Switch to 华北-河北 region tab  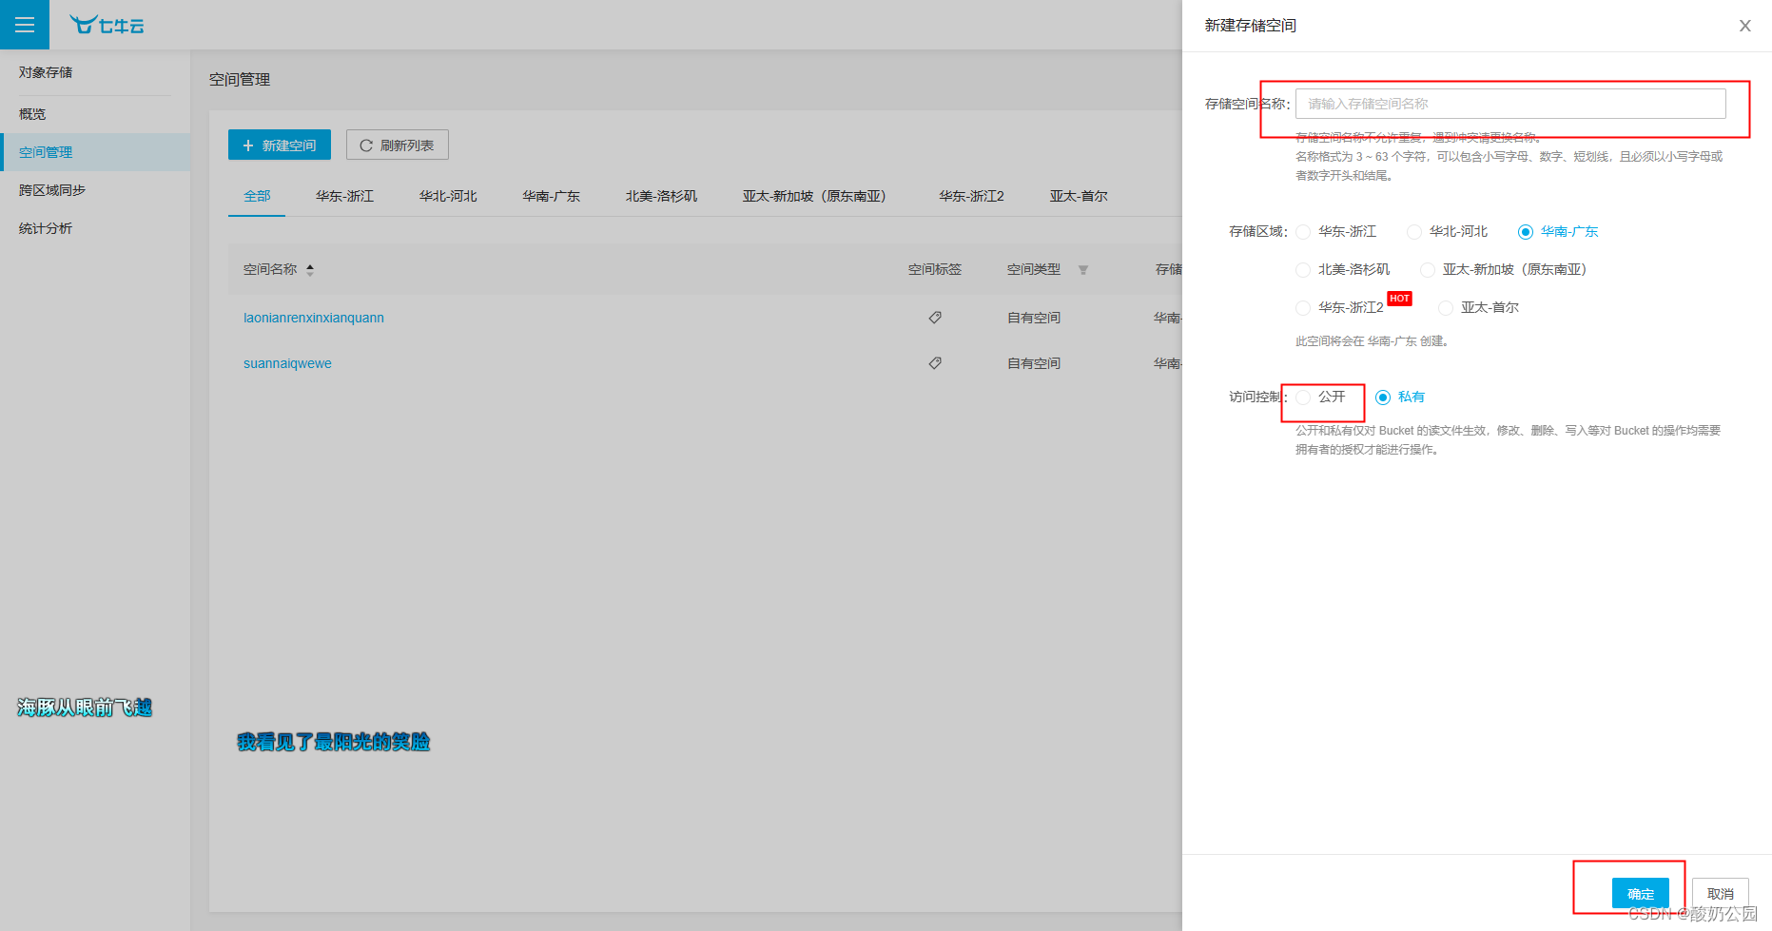click(448, 196)
